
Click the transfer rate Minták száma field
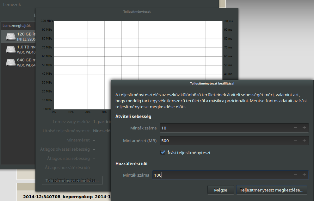click(x=225, y=128)
